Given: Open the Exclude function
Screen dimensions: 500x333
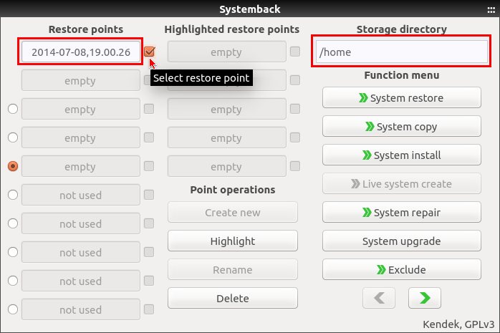Looking at the screenshot, I should coord(401,270).
